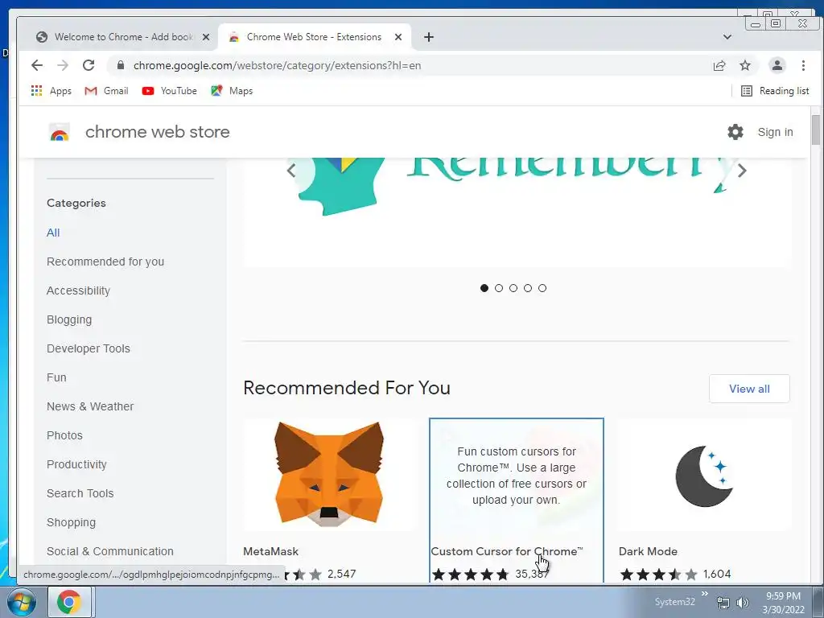Open the Developer Tools category
Screen dimensions: 824x618
[x=89, y=348]
